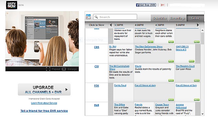This screenshot has height=121, width=218.
Task: Click the Facebook Get free DVR button
Action: tap(146, 5)
